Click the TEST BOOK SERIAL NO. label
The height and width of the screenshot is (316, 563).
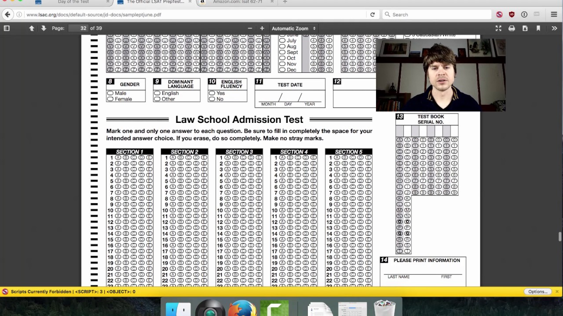(431, 119)
